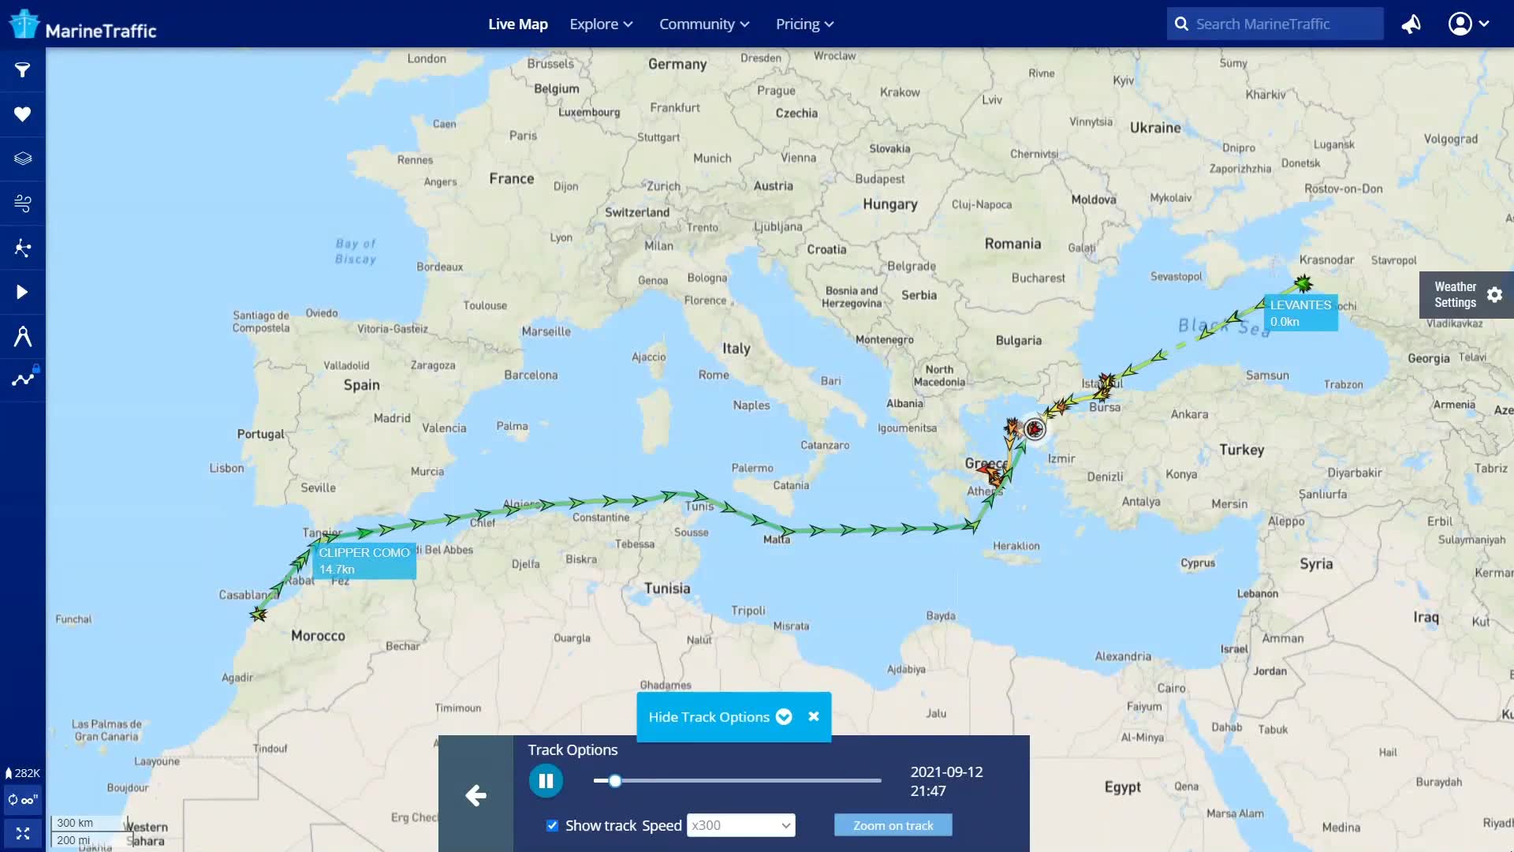Pause the track playback
The height and width of the screenshot is (852, 1514).
546,781
